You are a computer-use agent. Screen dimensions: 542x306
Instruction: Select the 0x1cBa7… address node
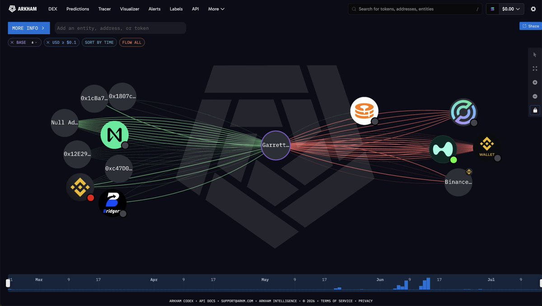[94, 98]
